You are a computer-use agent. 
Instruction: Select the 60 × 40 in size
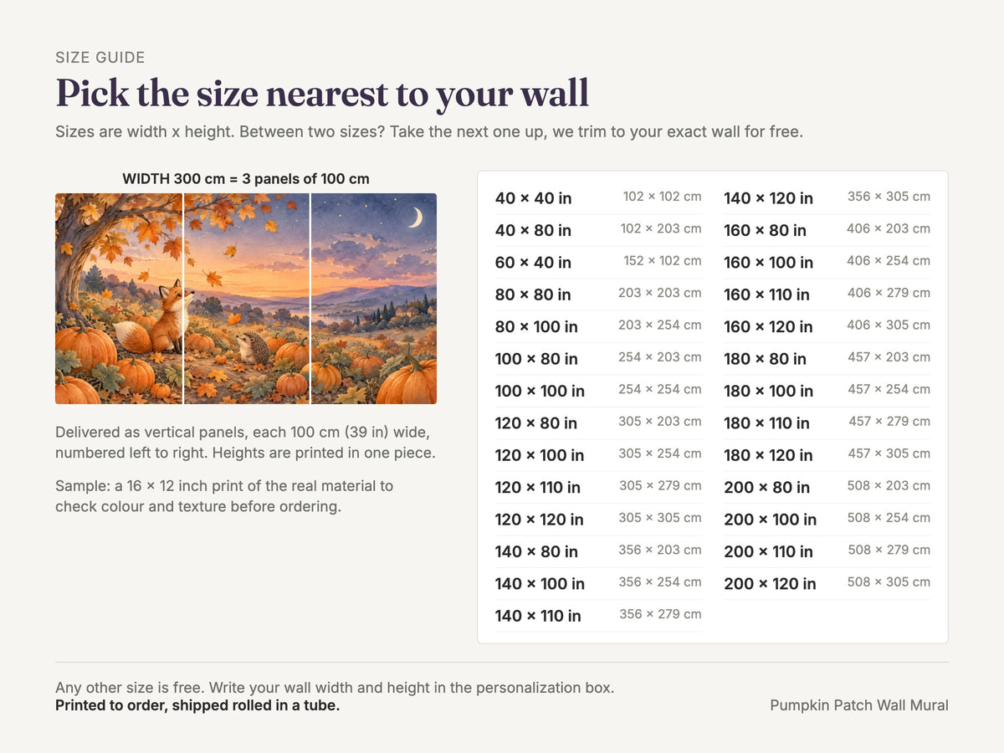point(598,262)
